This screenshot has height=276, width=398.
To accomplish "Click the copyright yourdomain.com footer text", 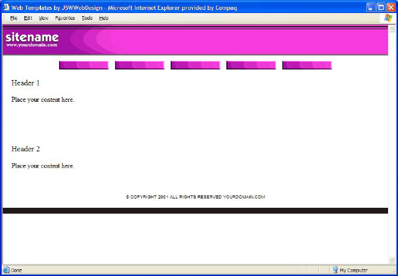I will (195, 197).
